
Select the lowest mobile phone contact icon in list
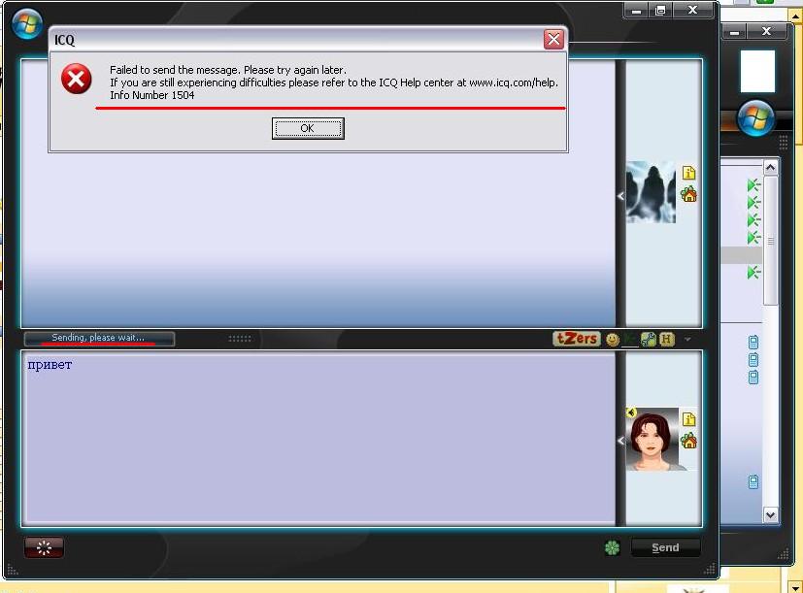(x=753, y=482)
